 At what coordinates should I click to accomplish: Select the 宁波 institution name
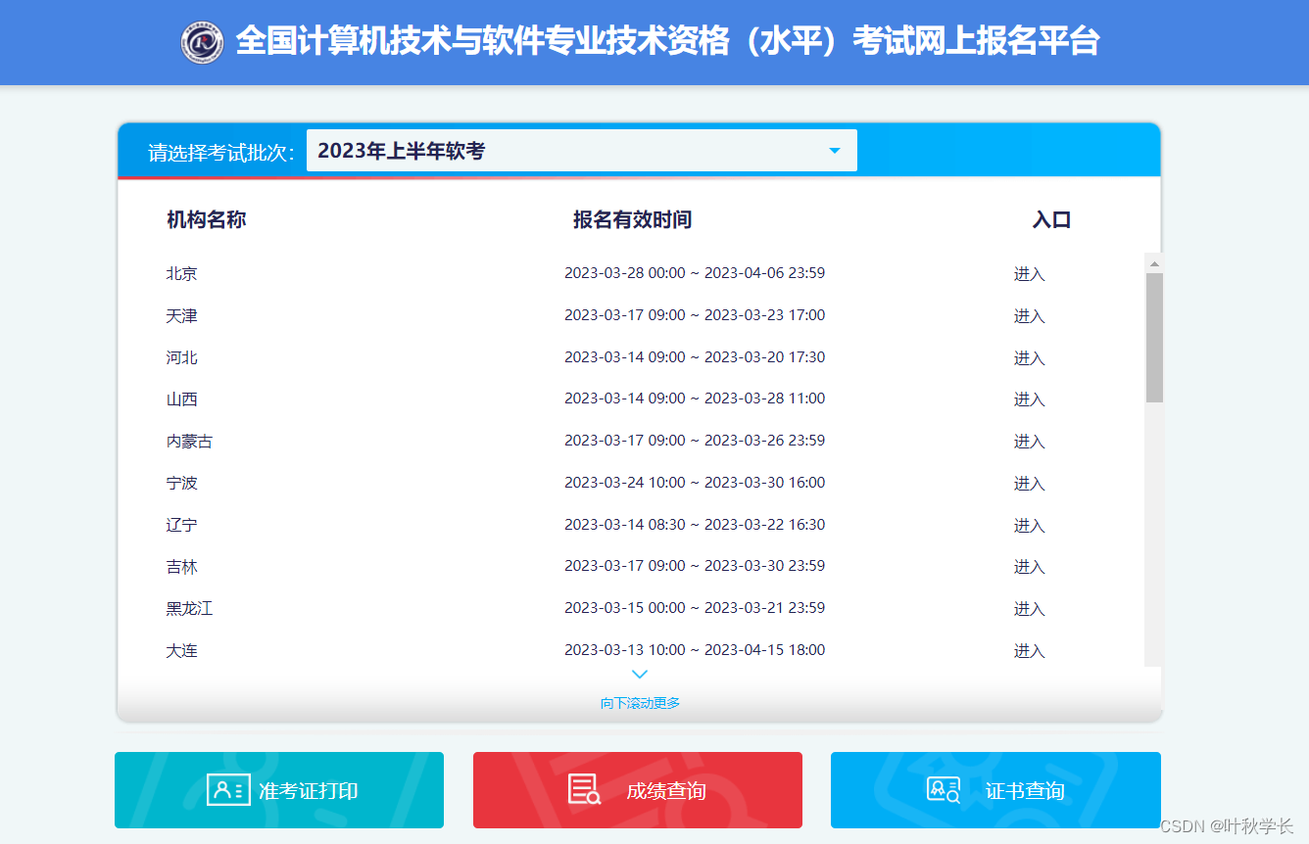pos(182,484)
